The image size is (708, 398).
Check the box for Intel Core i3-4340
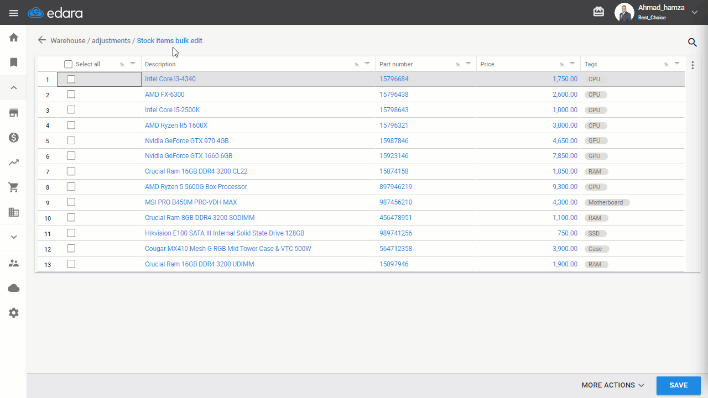coord(71,79)
